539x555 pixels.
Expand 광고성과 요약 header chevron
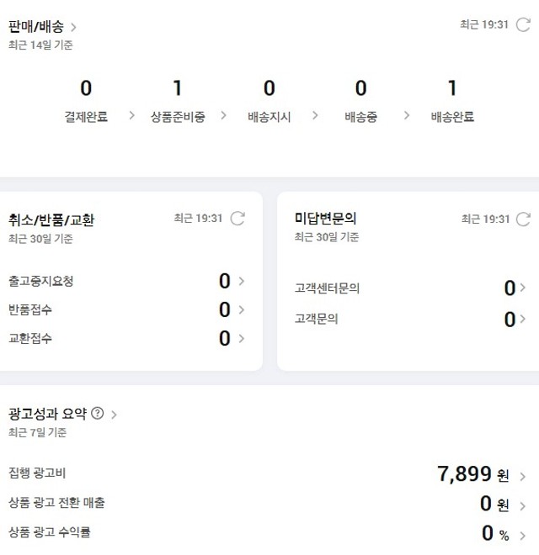[114, 415]
